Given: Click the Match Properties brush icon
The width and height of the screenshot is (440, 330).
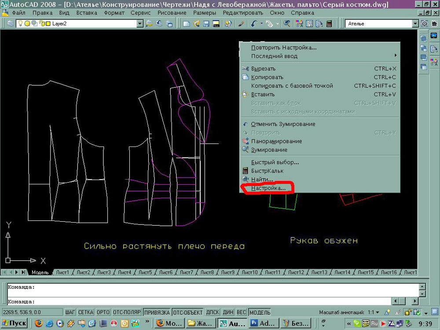Looking at the screenshot, I should coord(241,24).
